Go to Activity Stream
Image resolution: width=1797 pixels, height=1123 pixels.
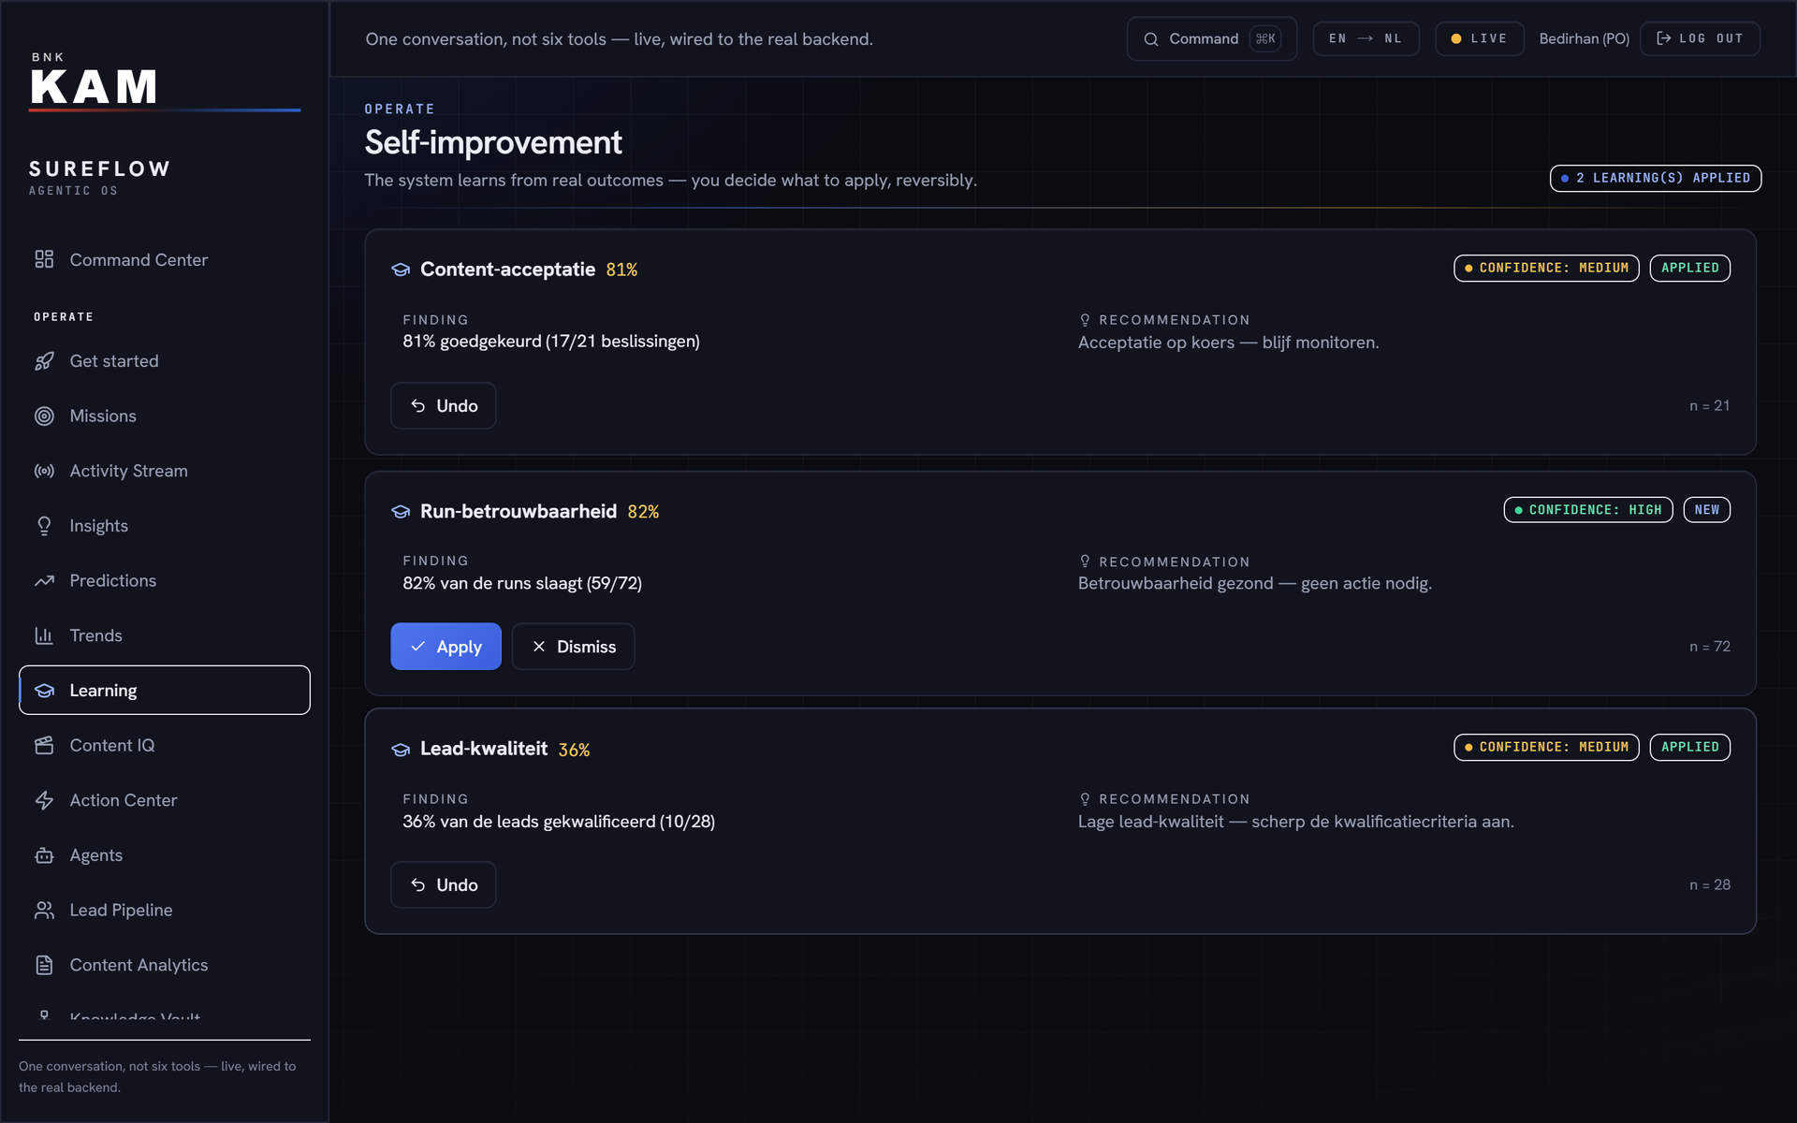point(165,471)
